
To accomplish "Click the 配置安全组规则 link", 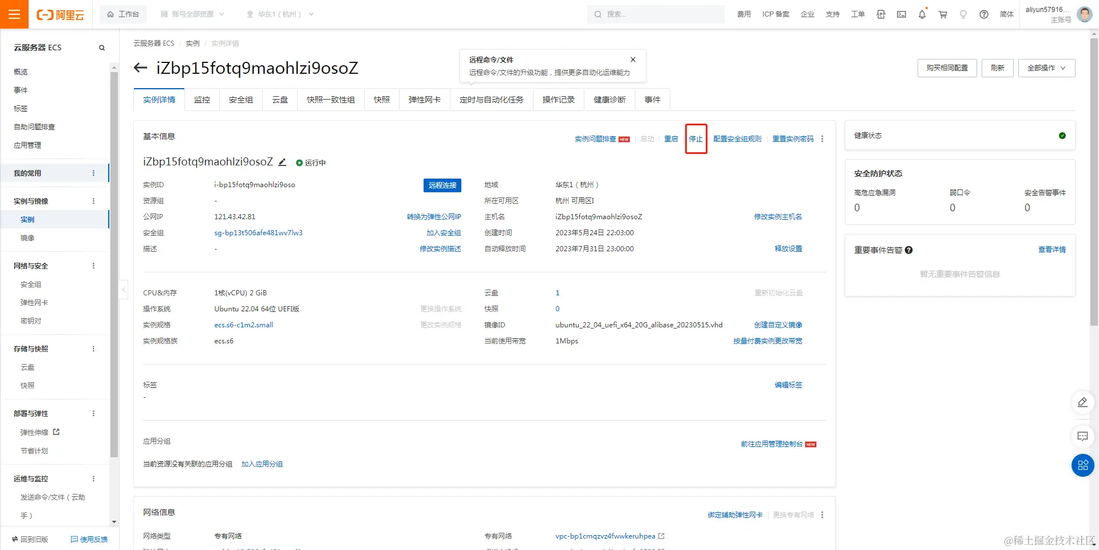I will 737,139.
